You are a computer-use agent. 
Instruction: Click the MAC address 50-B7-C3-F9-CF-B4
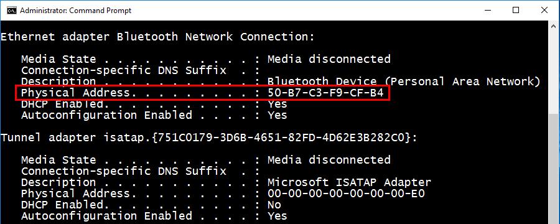(325, 93)
